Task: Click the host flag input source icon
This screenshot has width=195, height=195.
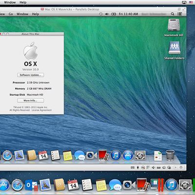Action: (191, 2)
